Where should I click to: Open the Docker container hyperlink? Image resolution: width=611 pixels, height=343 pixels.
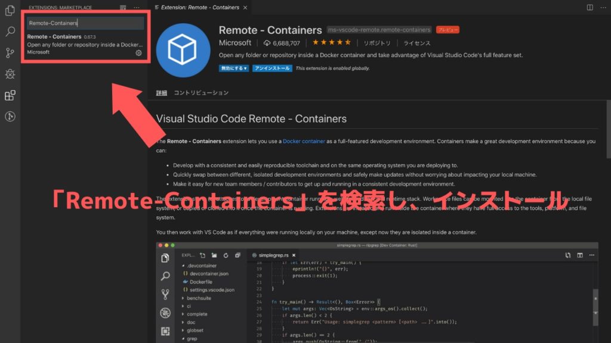tap(304, 141)
